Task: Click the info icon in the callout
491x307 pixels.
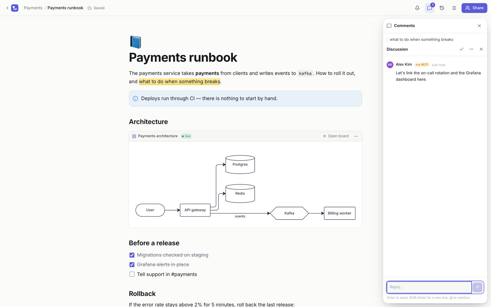Action: 135,99
